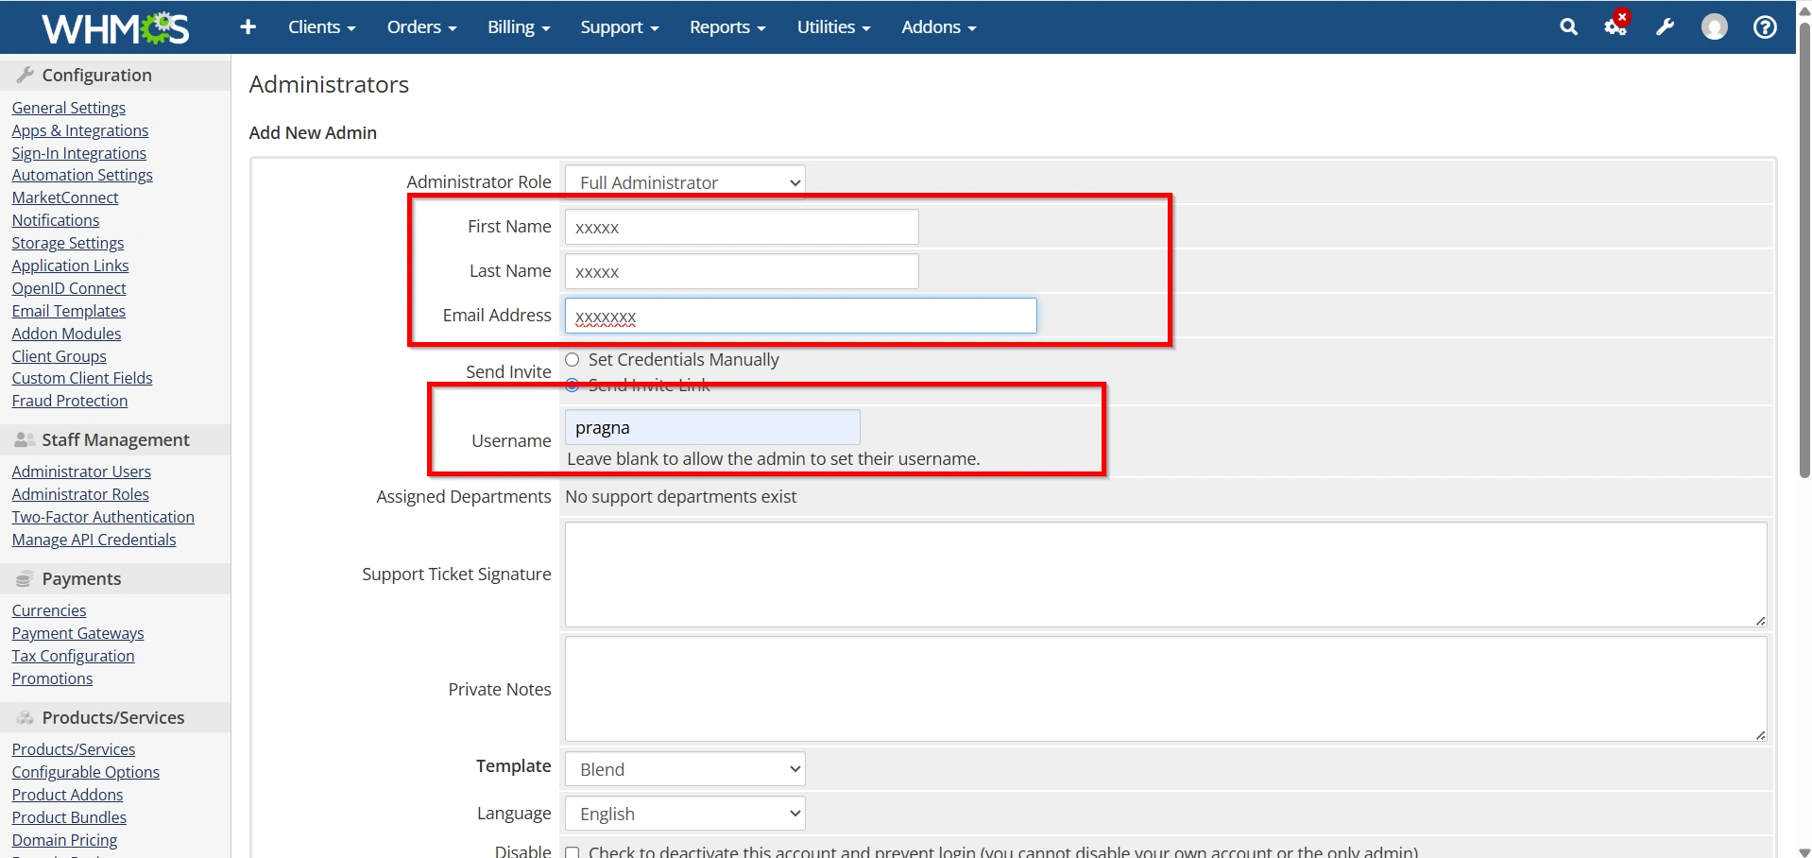Open Administrator Users link
Viewport: 1812px width, 858px height.
(81, 472)
